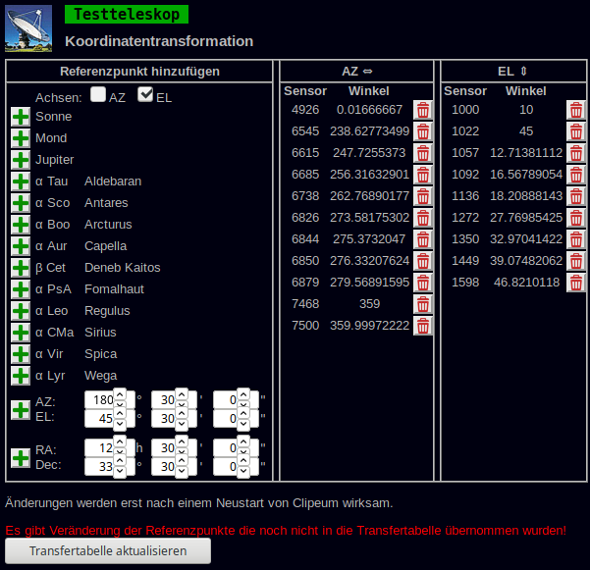This screenshot has height=570, width=590.
Task: Increase AZ degrees value 180
Action: coord(120,394)
